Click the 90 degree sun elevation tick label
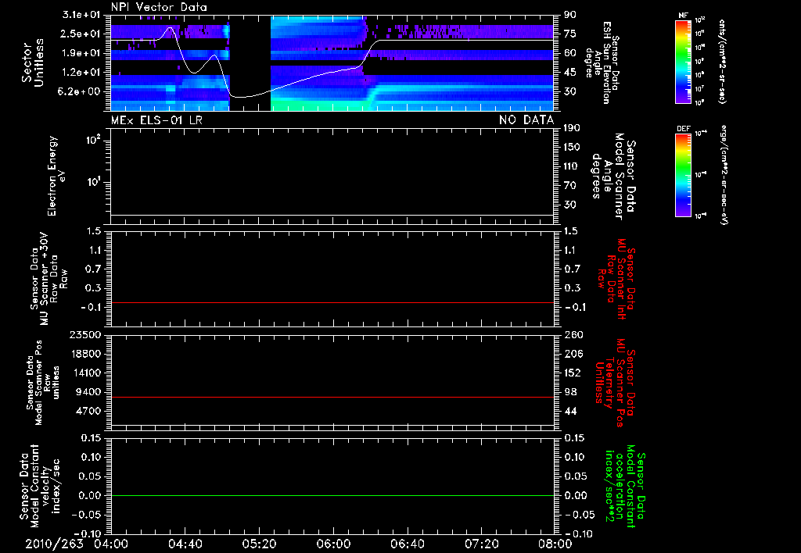 point(570,15)
